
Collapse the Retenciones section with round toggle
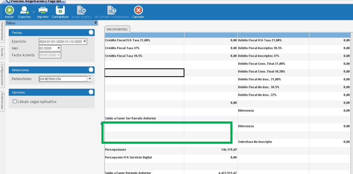pyautogui.click(x=91, y=70)
